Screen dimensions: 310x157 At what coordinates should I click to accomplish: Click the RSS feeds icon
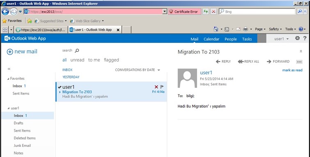(x=227, y=29)
